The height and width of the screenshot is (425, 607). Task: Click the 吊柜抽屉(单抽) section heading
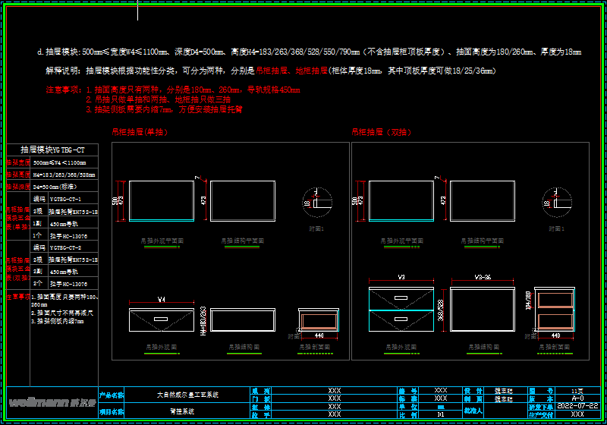(140, 132)
